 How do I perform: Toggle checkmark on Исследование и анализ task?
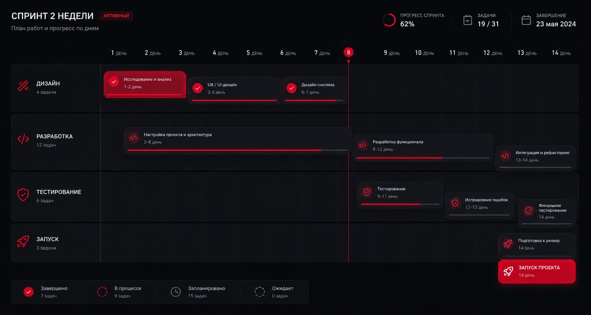click(114, 82)
